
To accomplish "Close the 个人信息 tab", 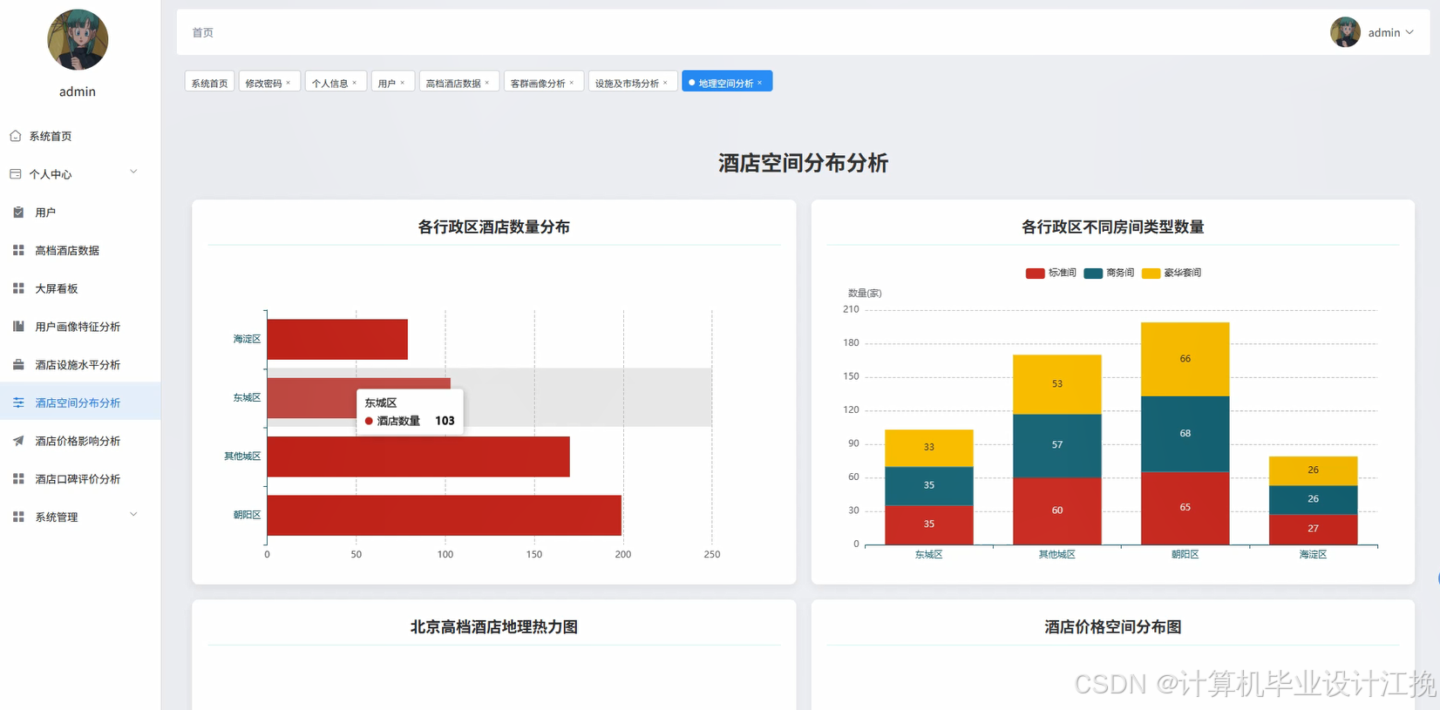I will coord(355,83).
